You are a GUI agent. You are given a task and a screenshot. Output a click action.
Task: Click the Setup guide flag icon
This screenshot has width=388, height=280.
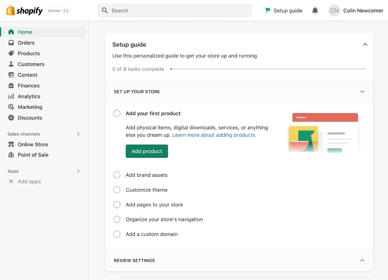click(x=268, y=11)
